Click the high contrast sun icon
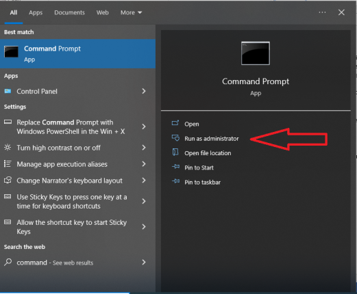357x294 pixels. [8, 148]
